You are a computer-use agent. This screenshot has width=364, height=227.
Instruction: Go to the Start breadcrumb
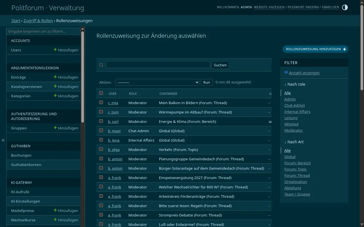click(x=16, y=21)
